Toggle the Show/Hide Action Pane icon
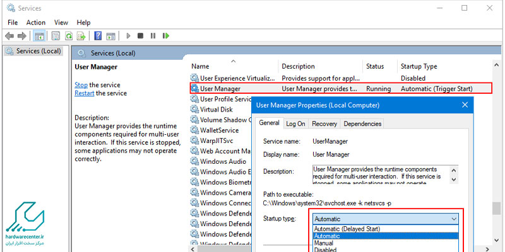Viewport: 505px width, 252px height. click(x=111, y=36)
